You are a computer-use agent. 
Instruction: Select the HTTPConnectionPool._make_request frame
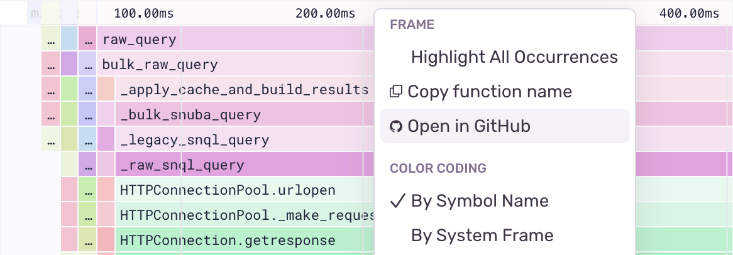point(246,215)
